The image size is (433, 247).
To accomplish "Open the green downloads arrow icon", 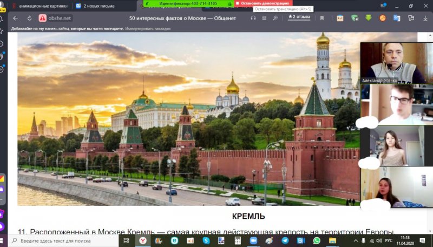I will 369,18.
